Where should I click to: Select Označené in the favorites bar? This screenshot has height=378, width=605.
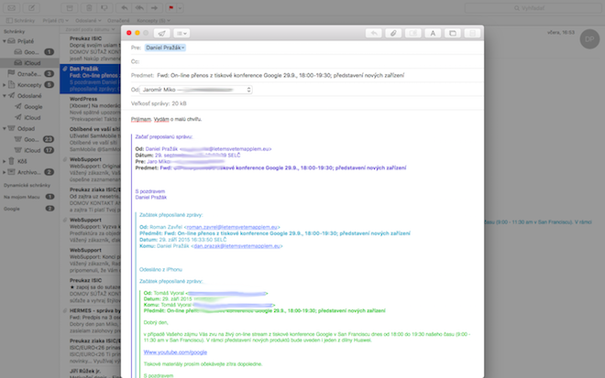pos(118,20)
